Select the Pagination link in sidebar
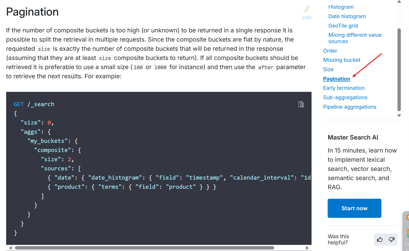This screenshot has width=409, height=251. pos(336,79)
